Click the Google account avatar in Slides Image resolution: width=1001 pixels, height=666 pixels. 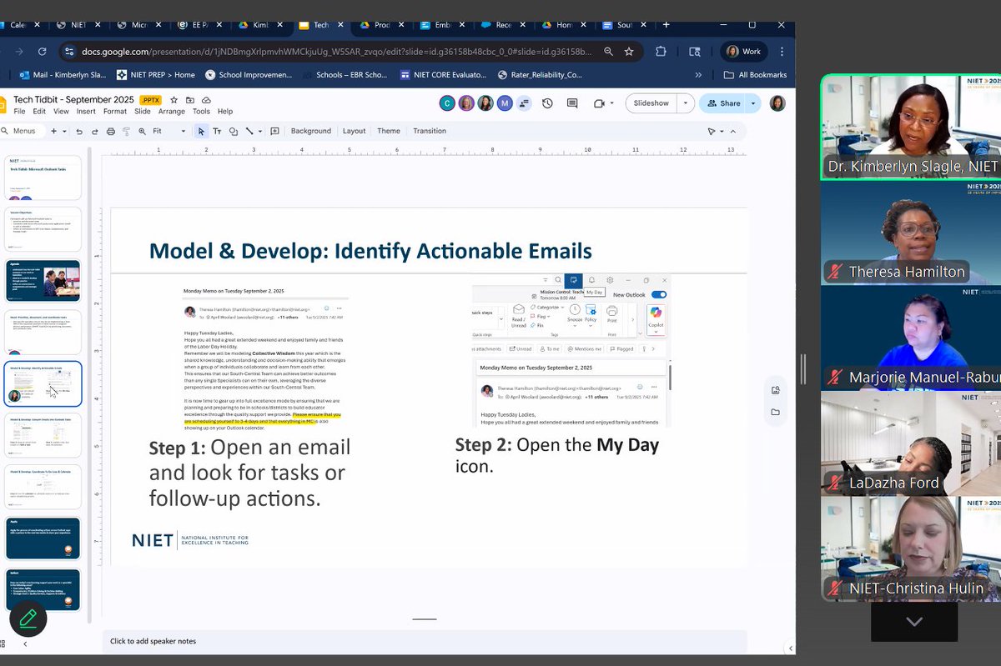(x=777, y=103)
